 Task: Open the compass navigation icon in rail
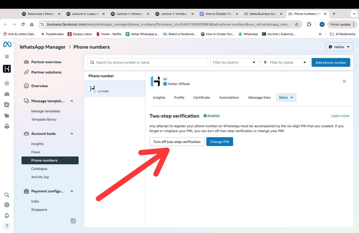7,83
